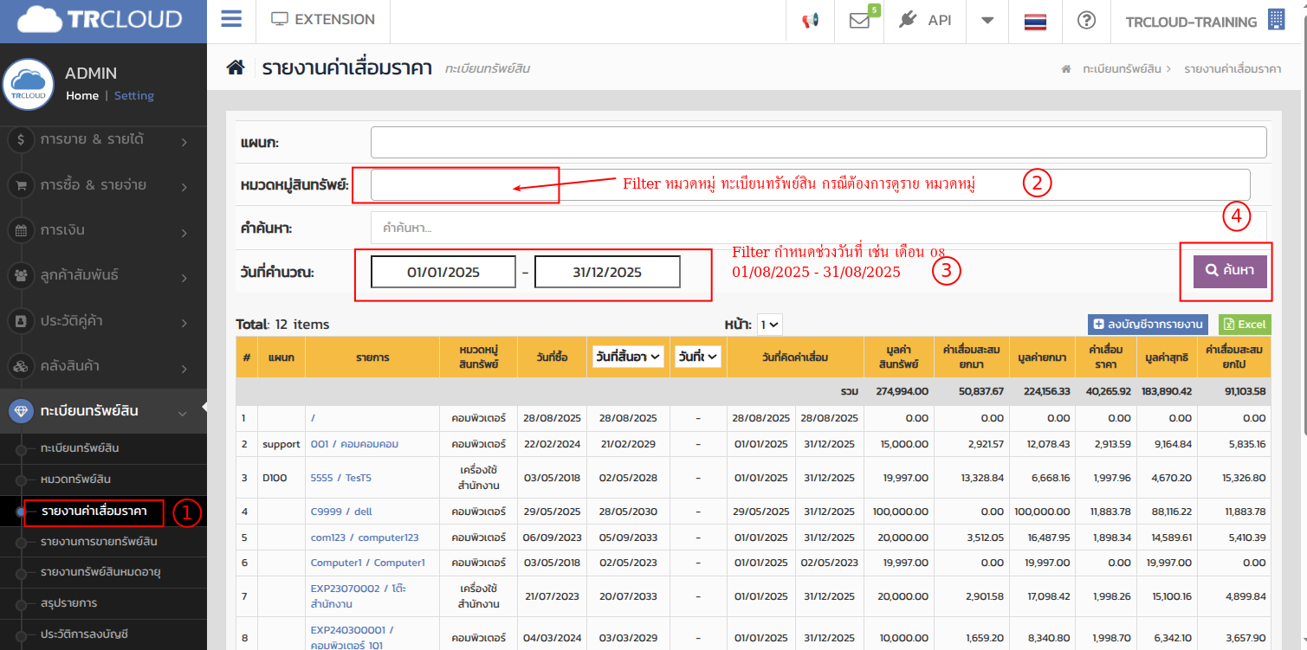Viewport: 1307px width, 650px height.
Task: Expand the การขาย & รายได้ sidebar menu
Action: click(103, 139)
